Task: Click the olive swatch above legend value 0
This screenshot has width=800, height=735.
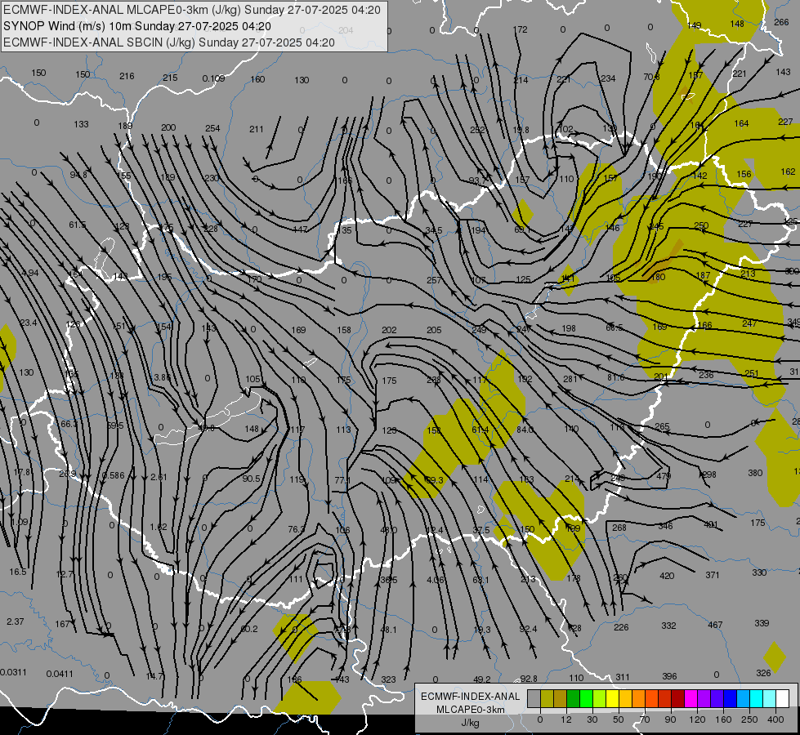Action: (547, 698)
